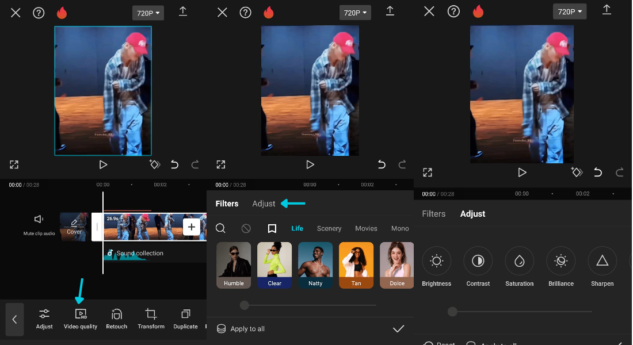Play the video in the middle panel
This screenshot has width=633, height=345.
coord(310,164)
